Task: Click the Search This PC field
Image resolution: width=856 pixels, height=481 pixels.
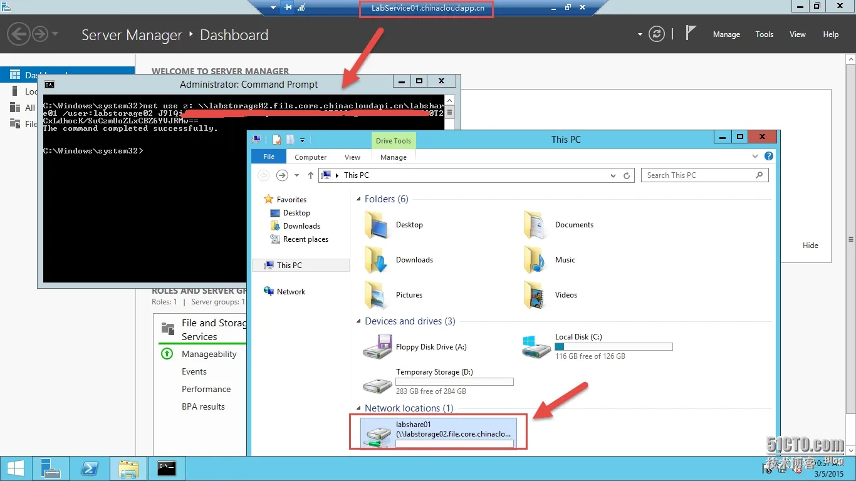Action: pos(704,175)
